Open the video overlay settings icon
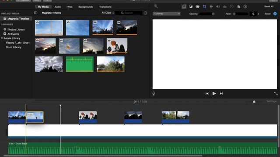Image resolution: width=280 pixels, height=157 pixels. (x=184, y=7)
